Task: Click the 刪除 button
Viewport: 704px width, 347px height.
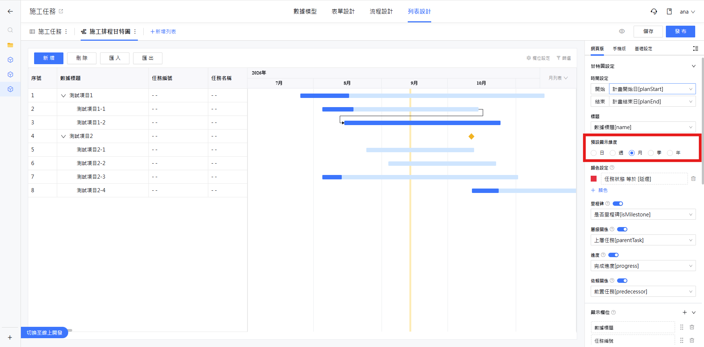Action: [x=82, y=58]
